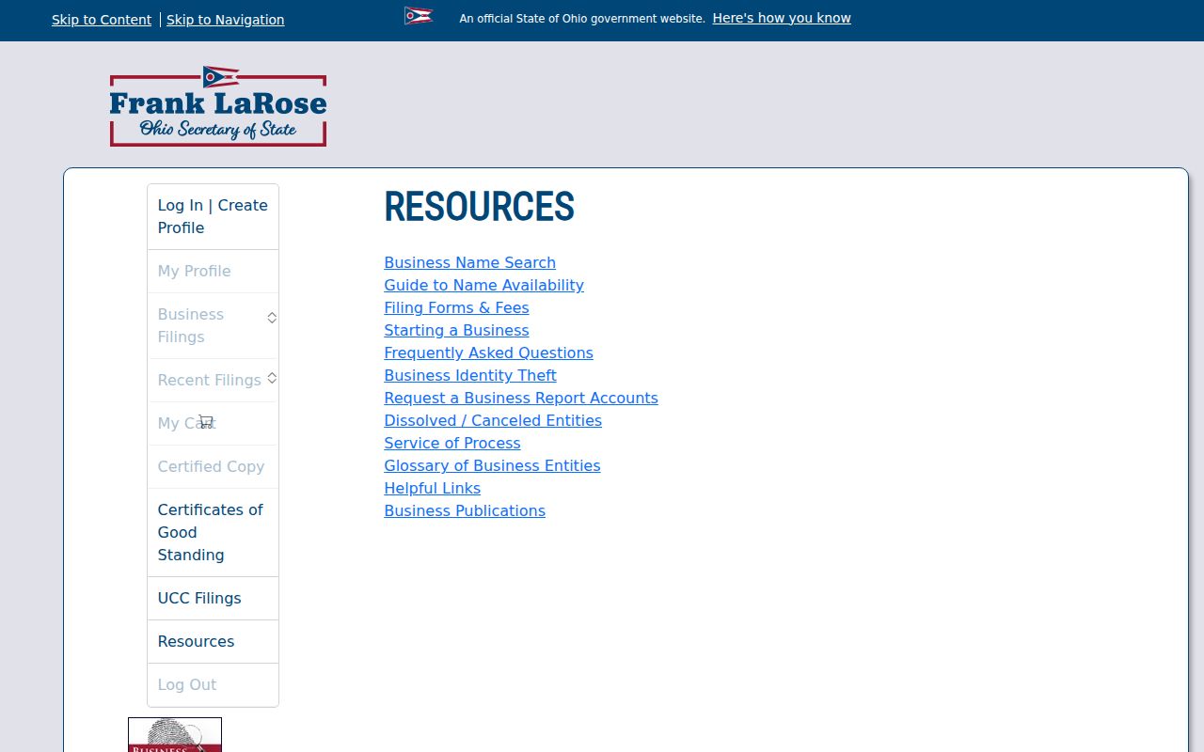Select Resources in the sidebar menu
Image resolution: width=1204 pixels, height=752 pixels.
(x=213, y=642)
